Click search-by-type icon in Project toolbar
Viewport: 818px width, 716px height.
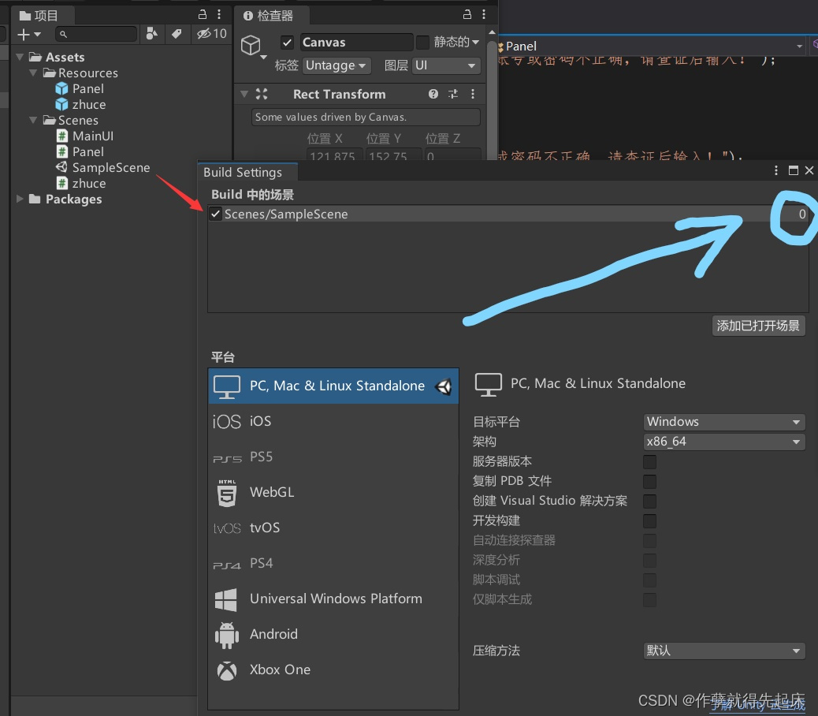coord(152,34)
